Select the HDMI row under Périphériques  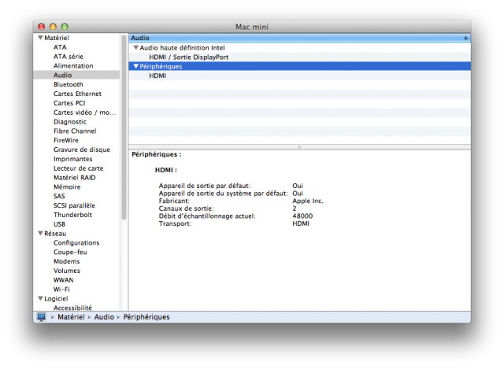click(299, 76)
